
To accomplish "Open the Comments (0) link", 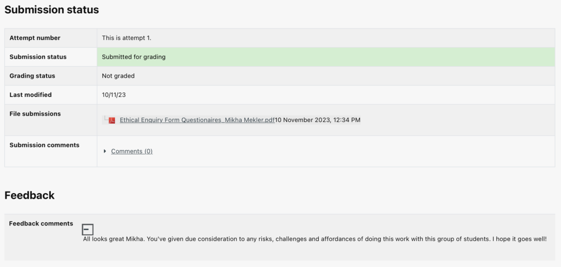I will click(x=131, y=151).
